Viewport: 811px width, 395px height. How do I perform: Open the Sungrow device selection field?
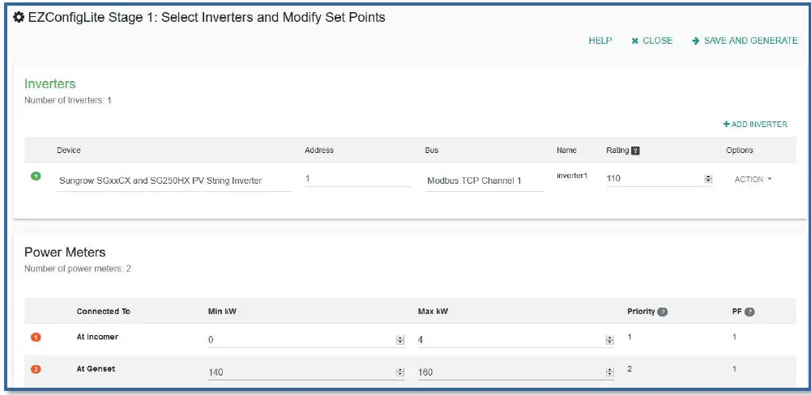coord(173,181)
